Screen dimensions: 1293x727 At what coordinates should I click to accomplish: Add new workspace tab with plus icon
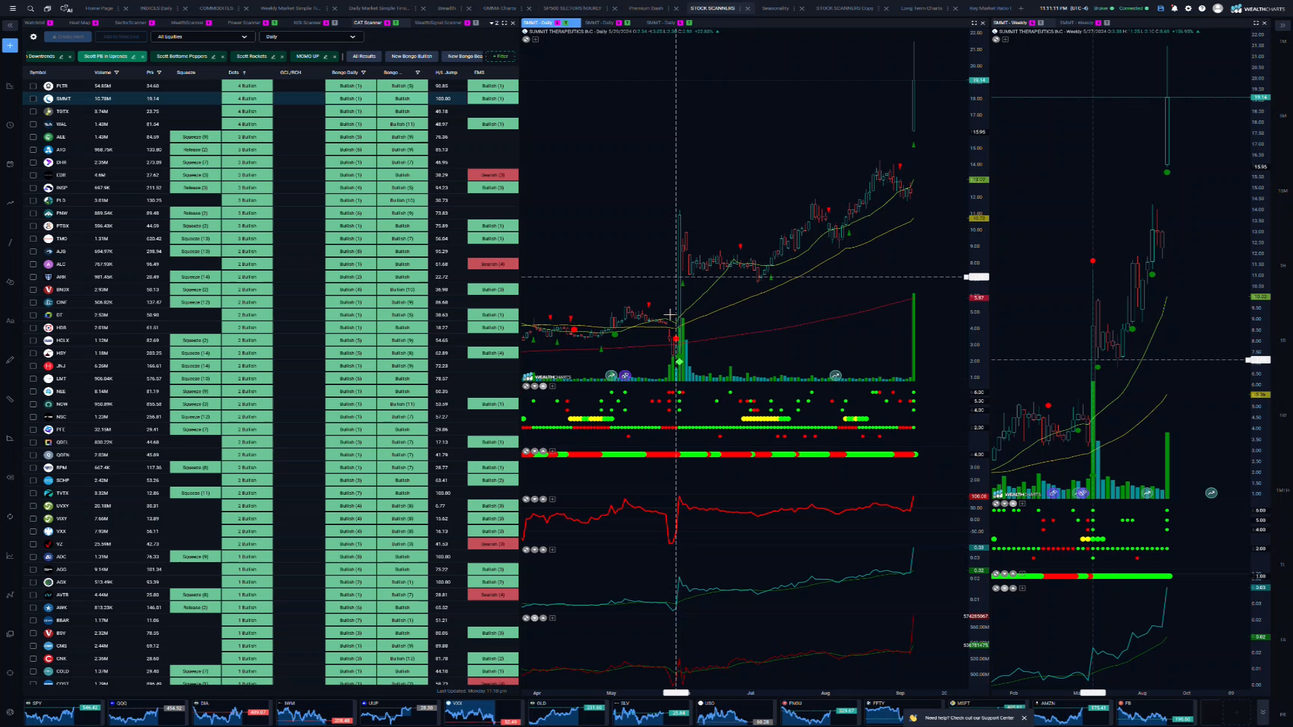1021,9
